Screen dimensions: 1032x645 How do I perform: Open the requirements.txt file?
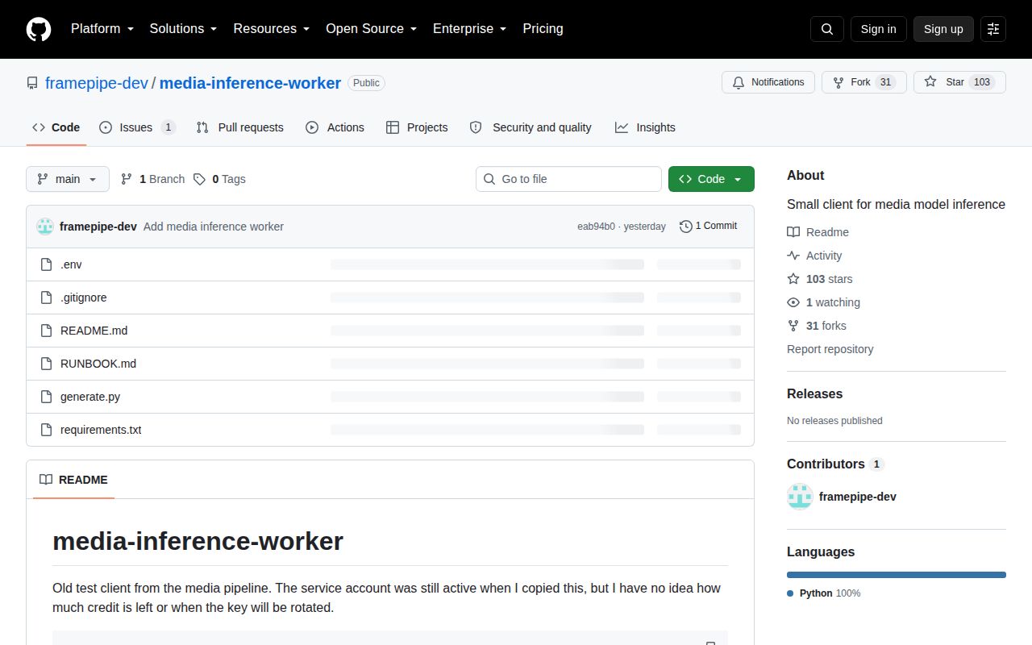tap(101, 430)
